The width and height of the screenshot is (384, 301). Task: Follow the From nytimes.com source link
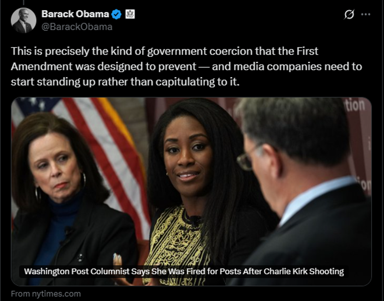46,294
